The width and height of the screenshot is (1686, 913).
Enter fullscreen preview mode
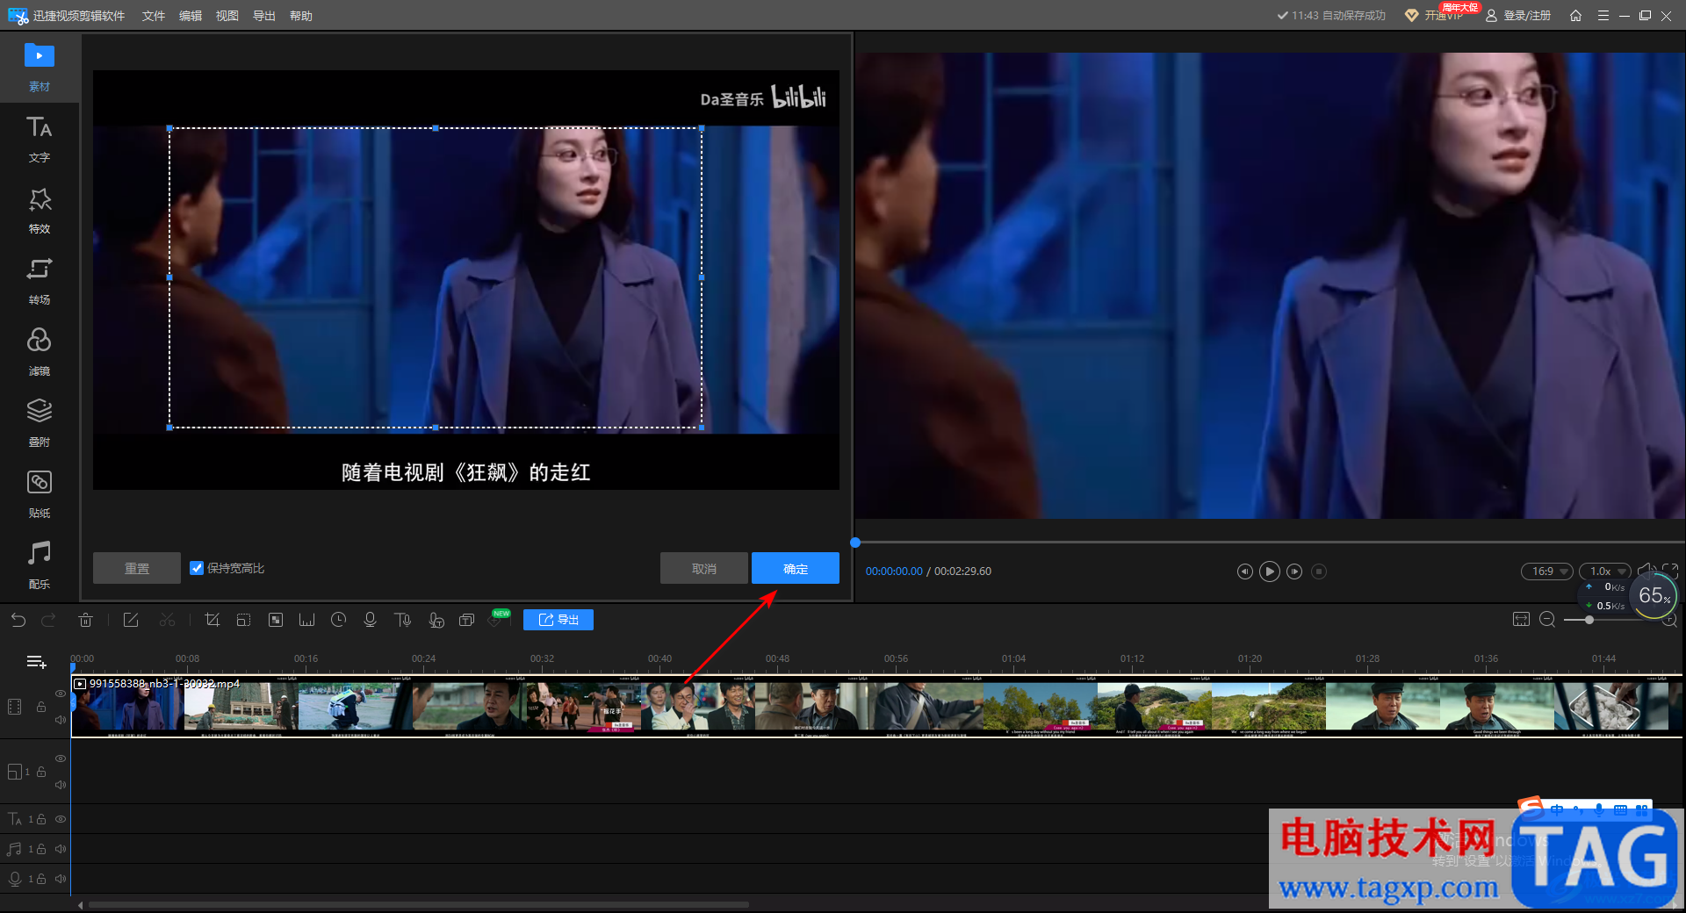click(x=1670, y=571)
